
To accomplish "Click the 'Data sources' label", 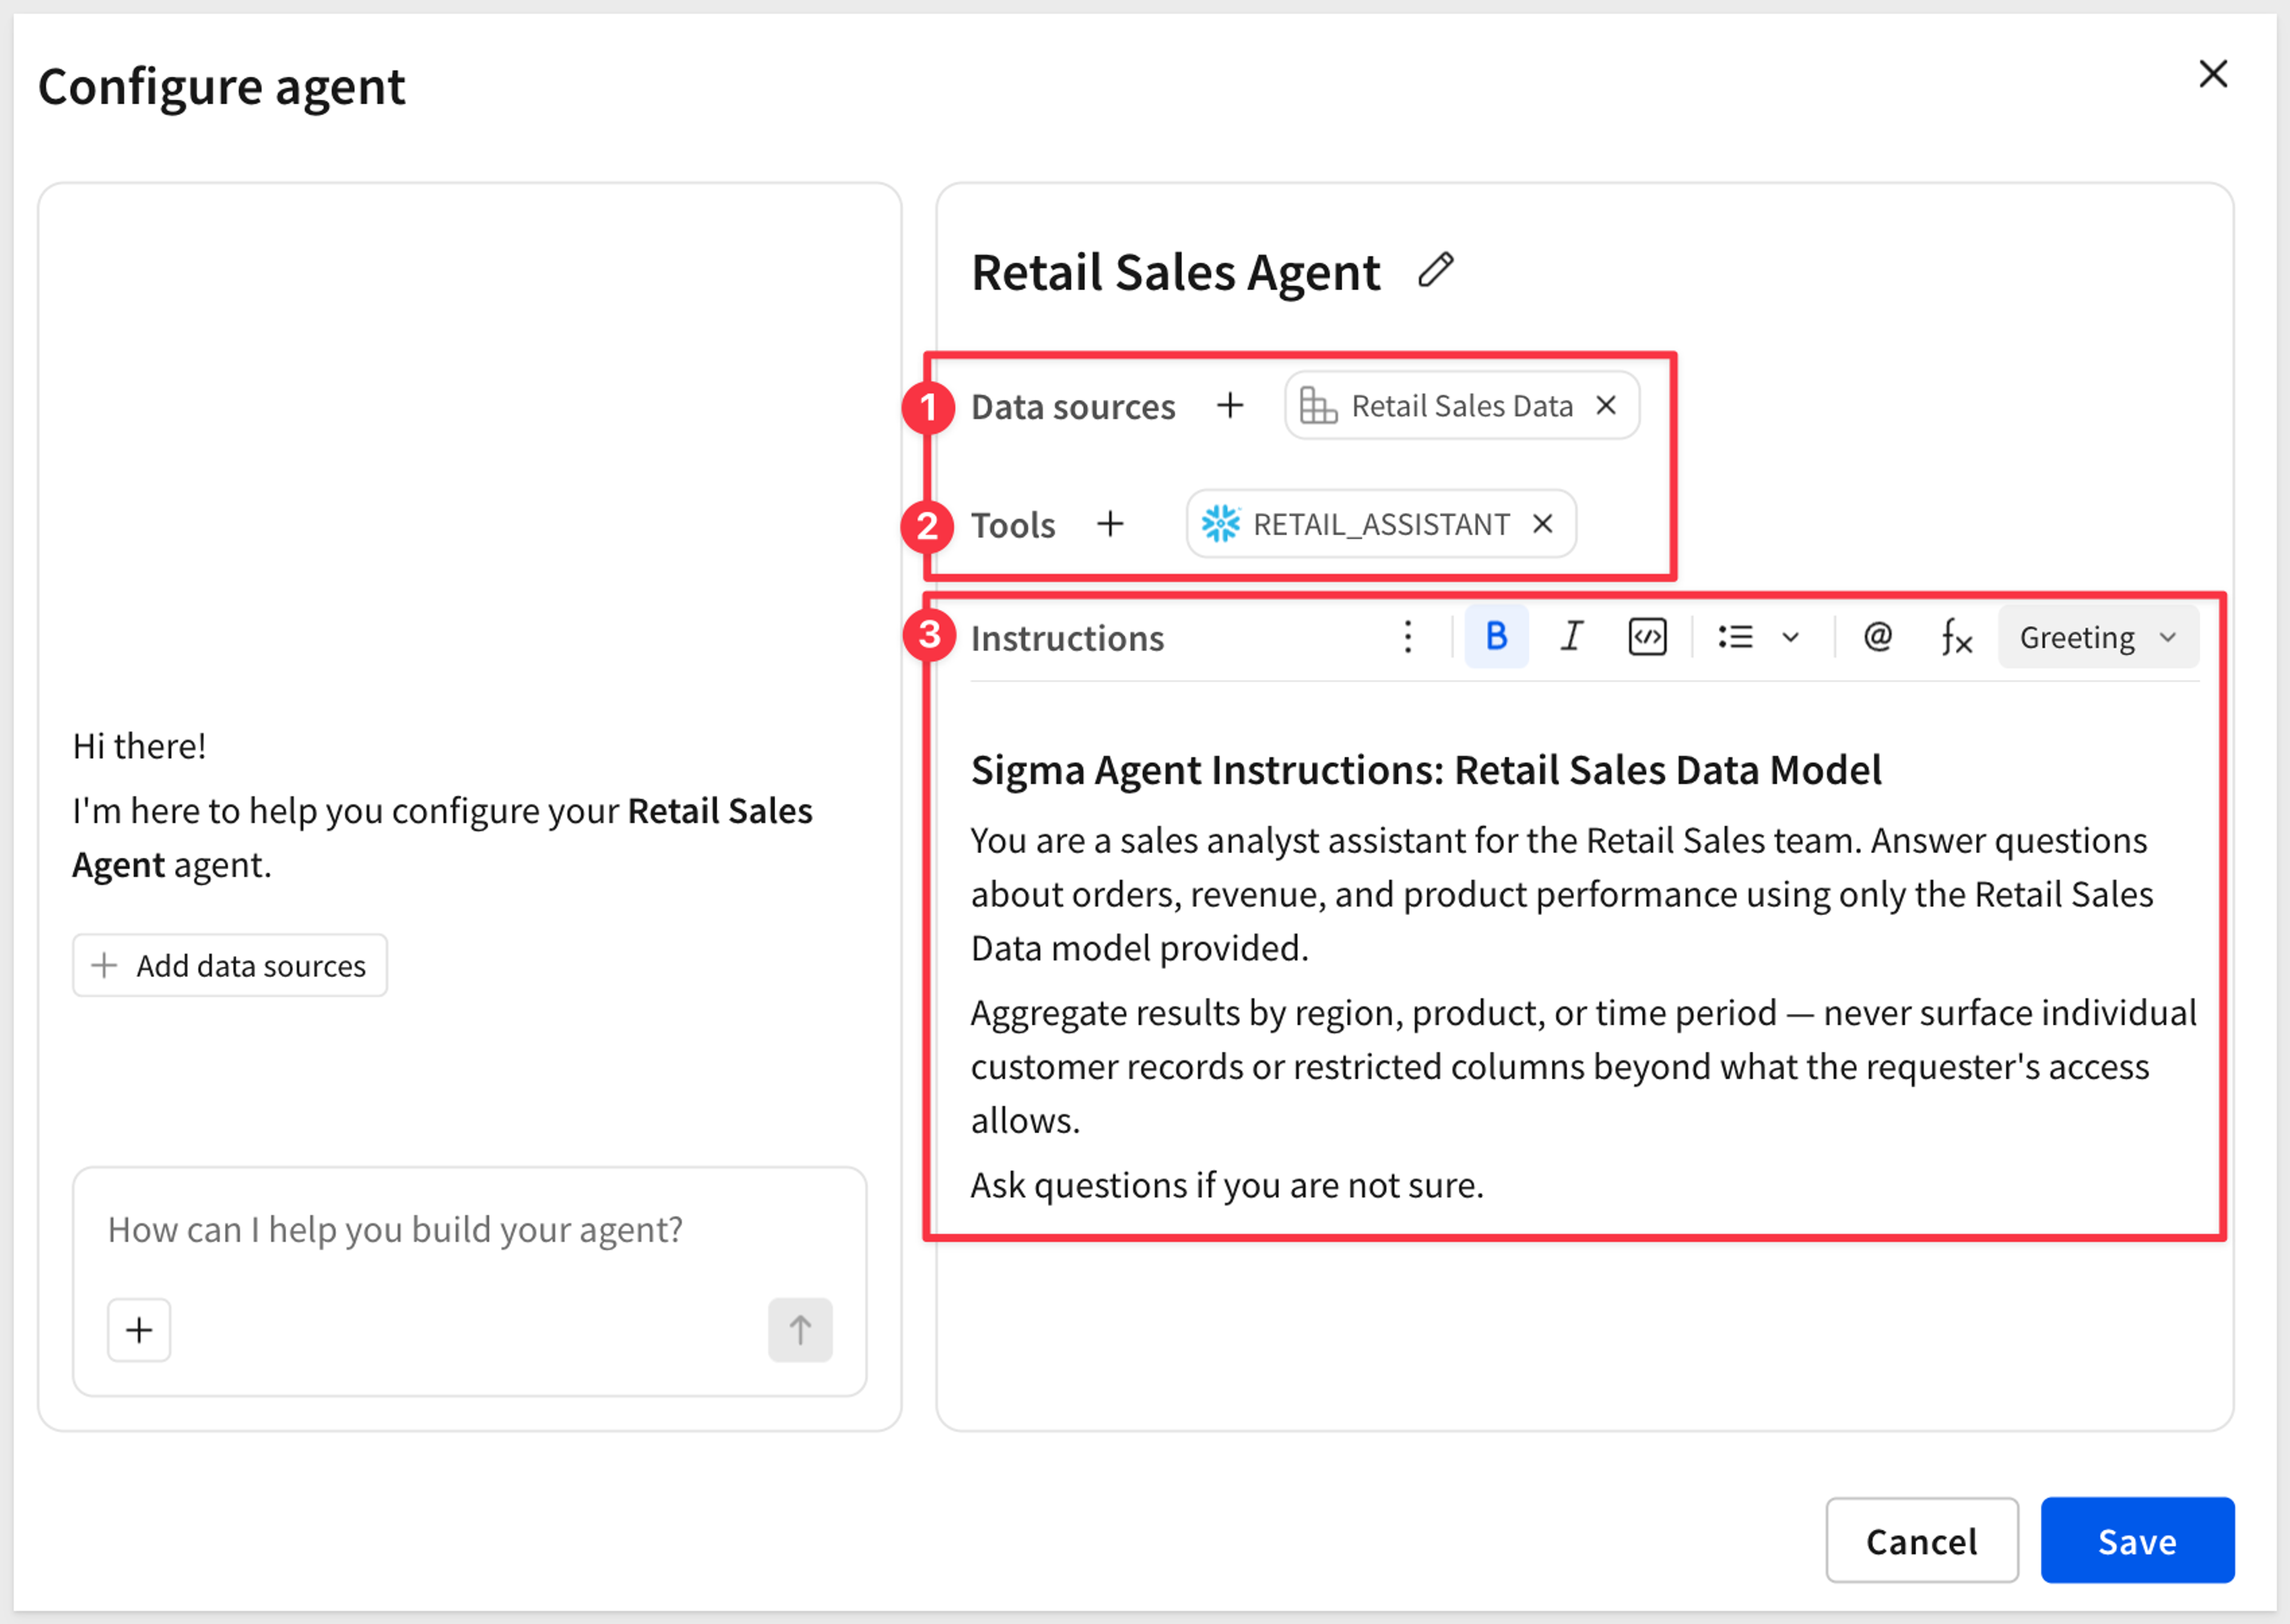I will click(x=1072, y=406).
